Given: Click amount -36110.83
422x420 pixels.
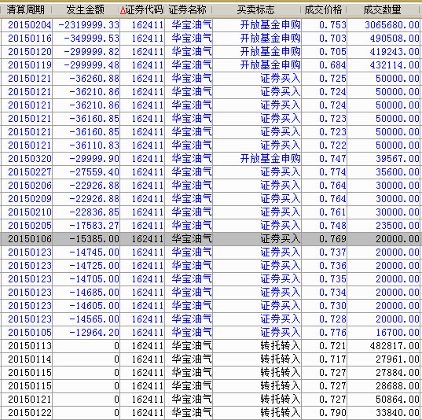Looking at the screenshot, I should click(94, 146).
